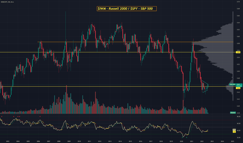Click the 80.00 RSI axis label

pyautogui.click(x=239, y=116)
